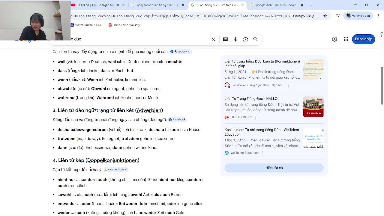
Task: Open the Brandenburg Gate HALLO thumbnail
Action: coord(313,106)
